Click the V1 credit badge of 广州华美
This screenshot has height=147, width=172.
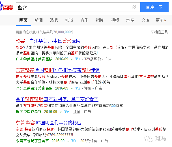(78, 59)
